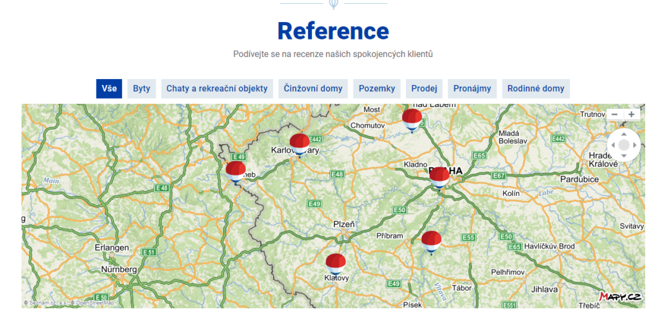
Task: Filter references by Byty
Action: 141,89
